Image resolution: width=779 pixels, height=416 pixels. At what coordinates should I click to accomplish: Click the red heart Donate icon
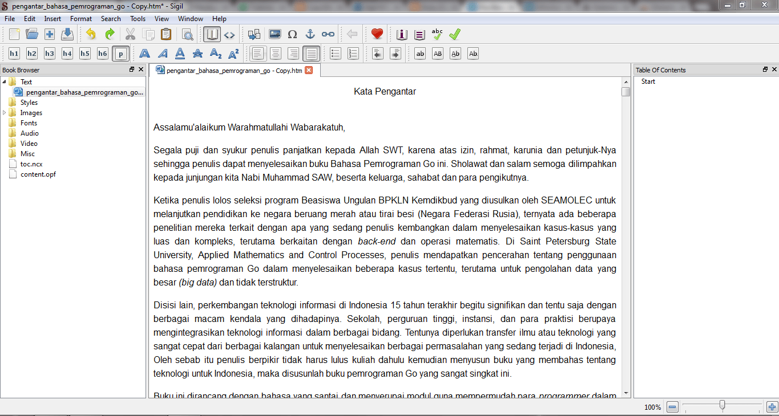377,34
